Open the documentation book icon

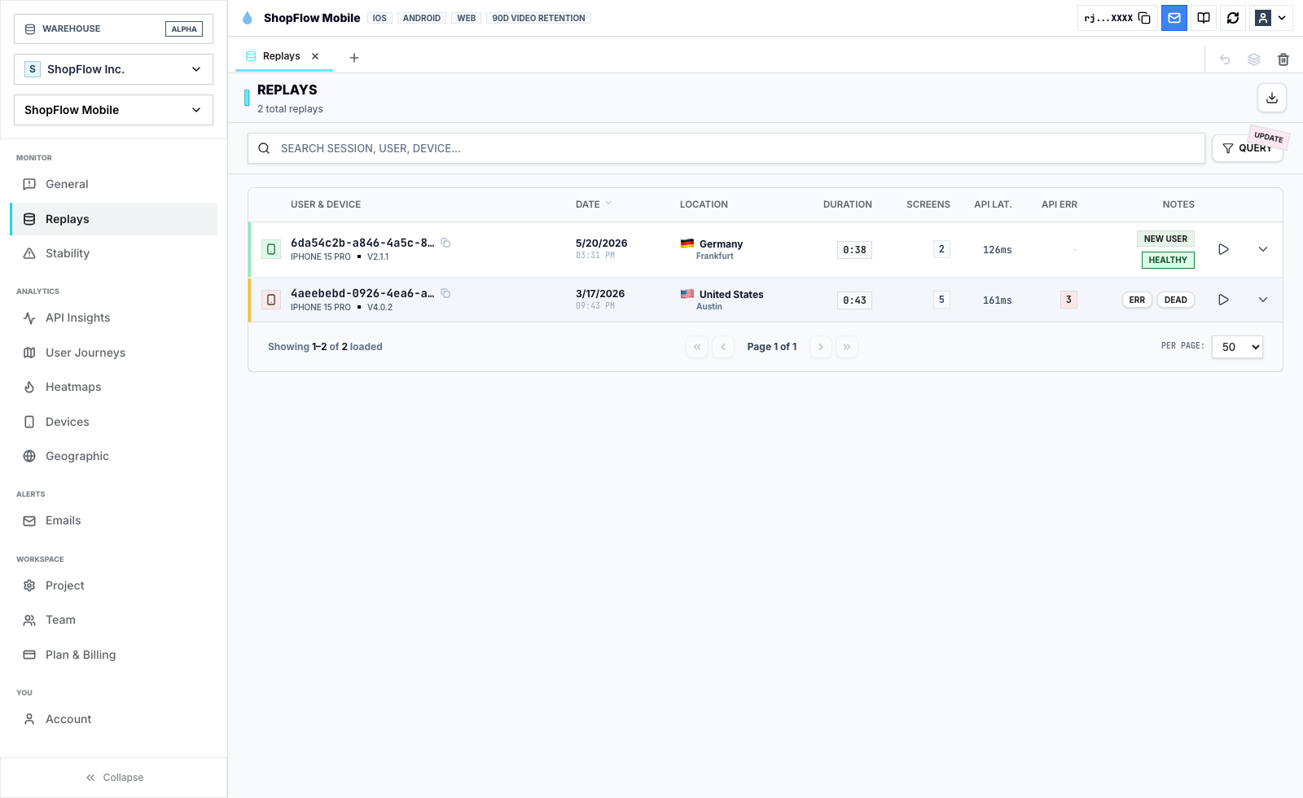click(x=1204, y=18)
